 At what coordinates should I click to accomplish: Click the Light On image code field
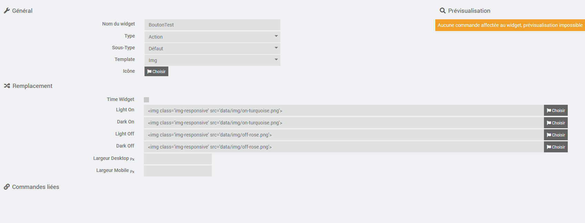tap(344, 111)
